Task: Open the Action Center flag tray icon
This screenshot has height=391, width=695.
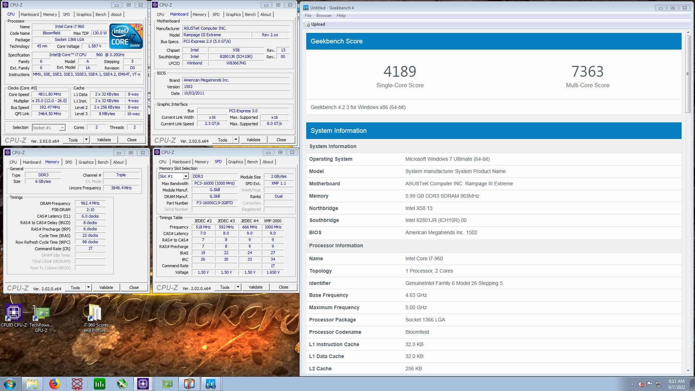Action: tap(650, 384)
